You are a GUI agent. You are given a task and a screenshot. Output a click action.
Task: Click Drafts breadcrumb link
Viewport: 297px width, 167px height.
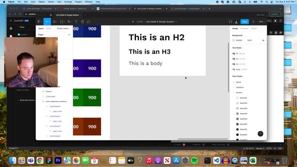pos(140,22)
